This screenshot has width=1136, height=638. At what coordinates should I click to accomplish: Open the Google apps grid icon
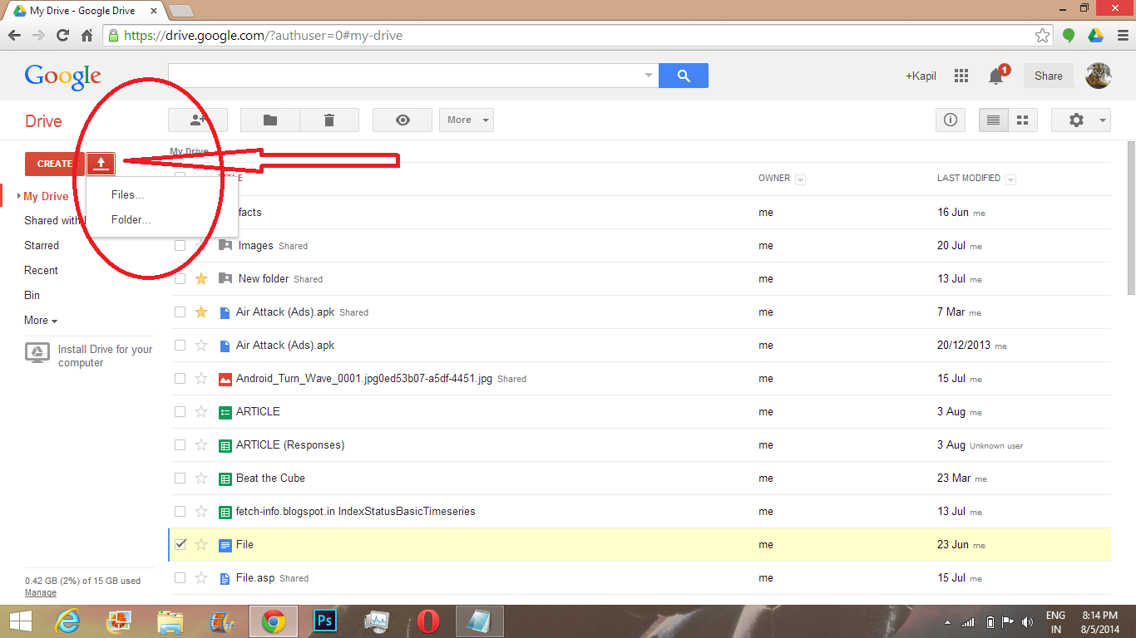961,76
